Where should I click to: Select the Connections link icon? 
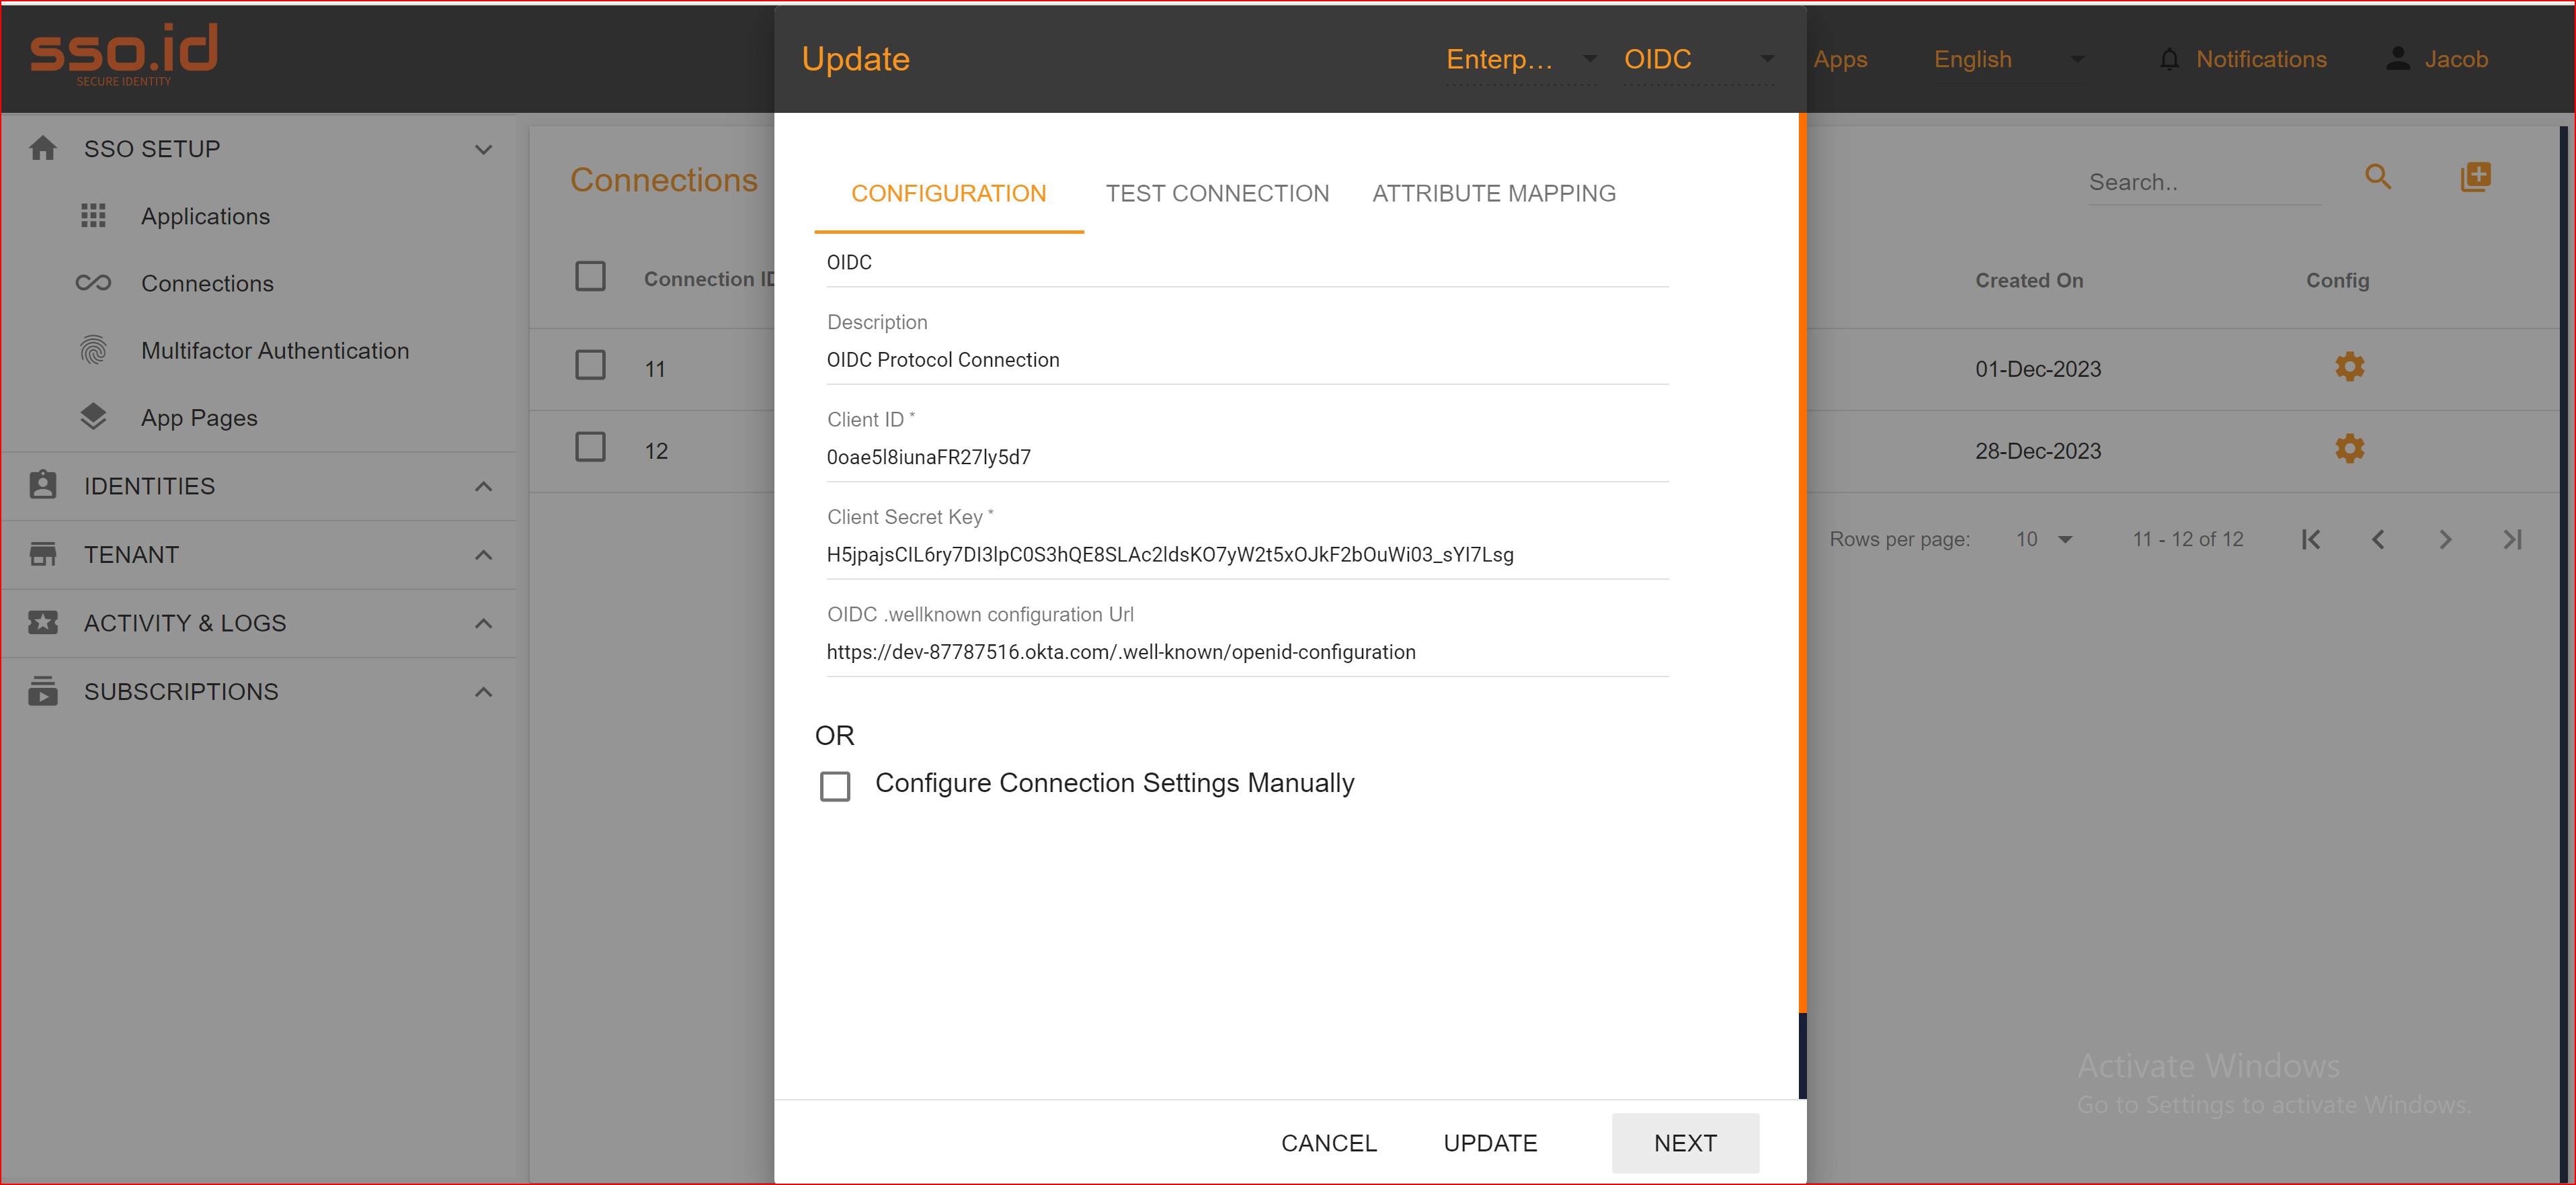(x=93, y=283)
